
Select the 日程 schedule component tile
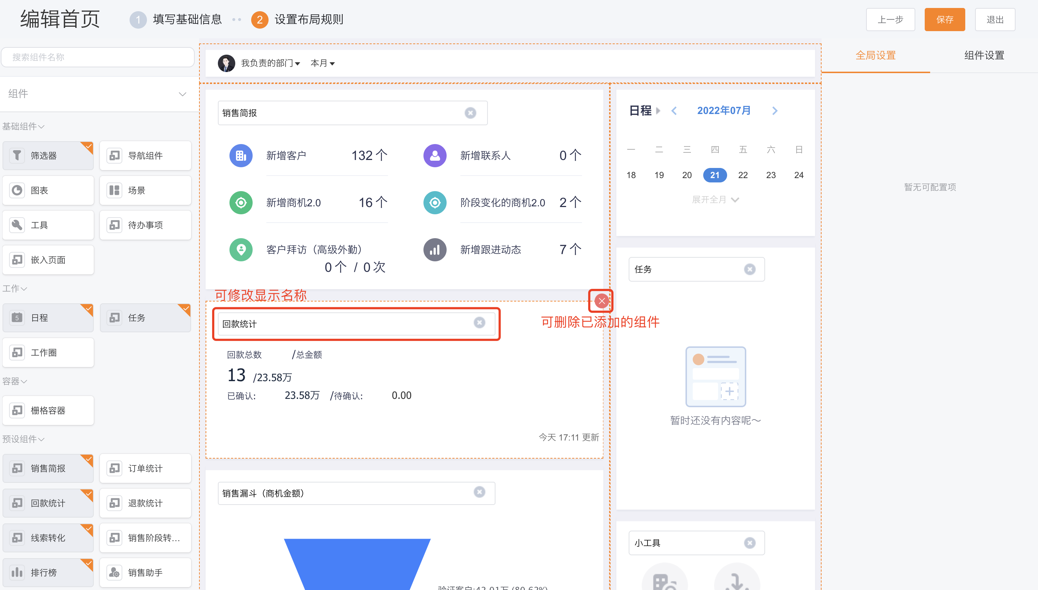48,318
